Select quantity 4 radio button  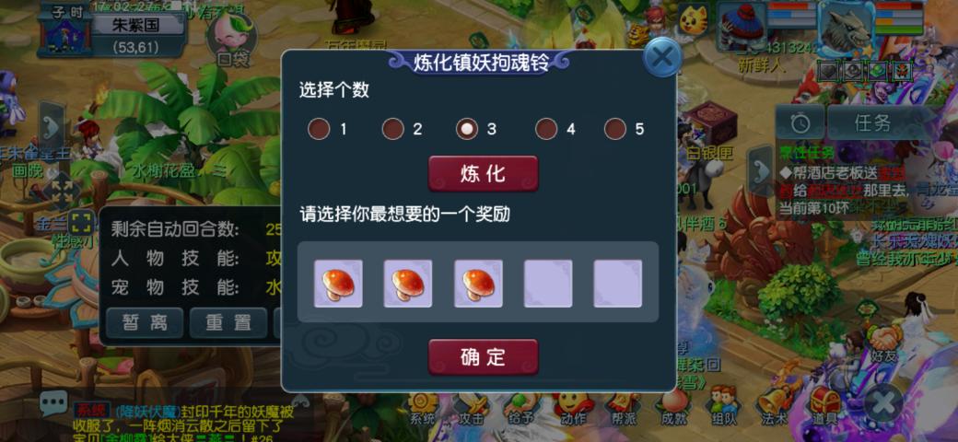[x=545, y=129]
